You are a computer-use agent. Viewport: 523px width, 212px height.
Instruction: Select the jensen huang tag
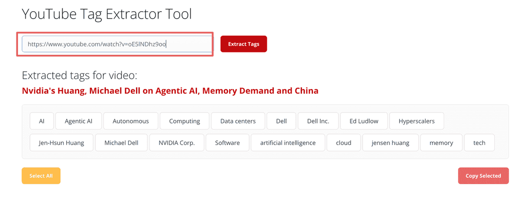point(391,142)
